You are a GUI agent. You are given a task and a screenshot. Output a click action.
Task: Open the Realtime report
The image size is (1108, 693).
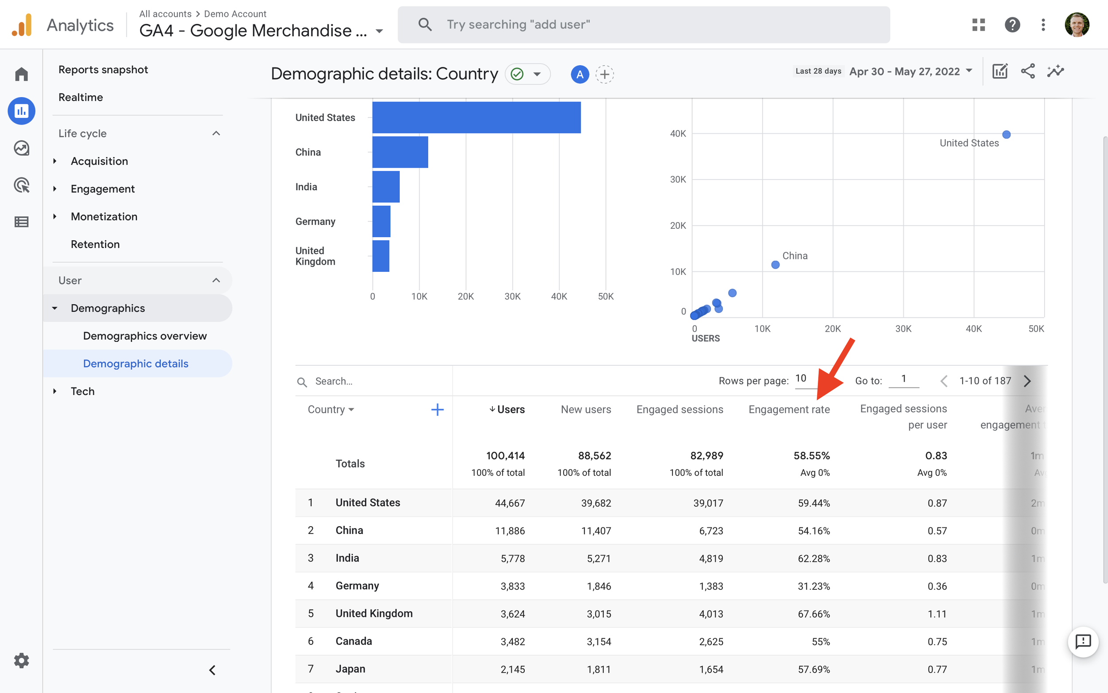tap(81, 97)
